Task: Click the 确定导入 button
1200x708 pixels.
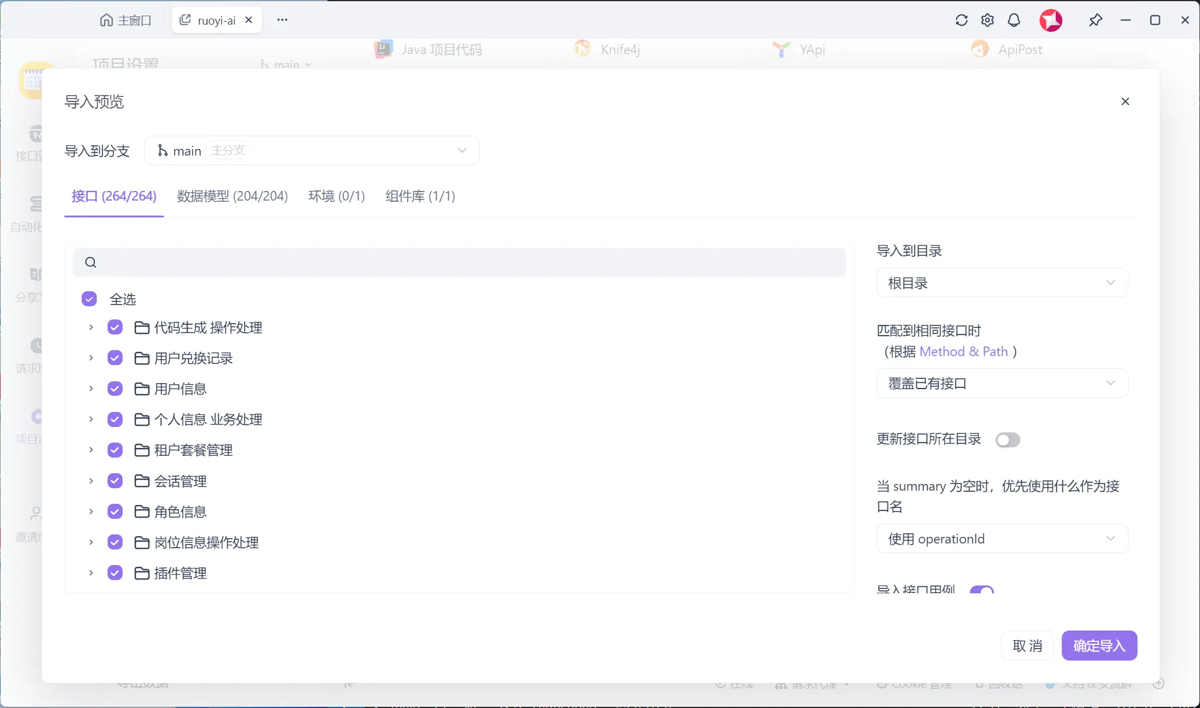Action: (x=1098, y=646)
